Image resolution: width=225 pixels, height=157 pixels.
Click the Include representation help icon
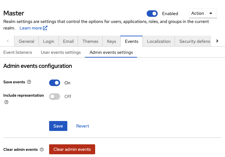[6, 102]
